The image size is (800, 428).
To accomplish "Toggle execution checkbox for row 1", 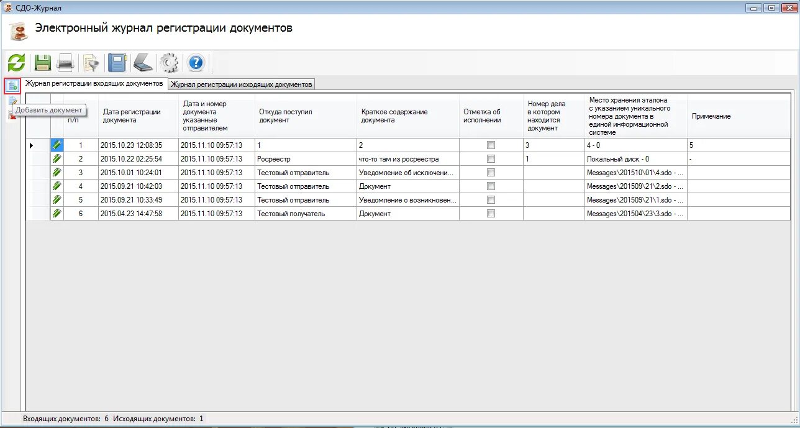I will (x=491, y=145).
